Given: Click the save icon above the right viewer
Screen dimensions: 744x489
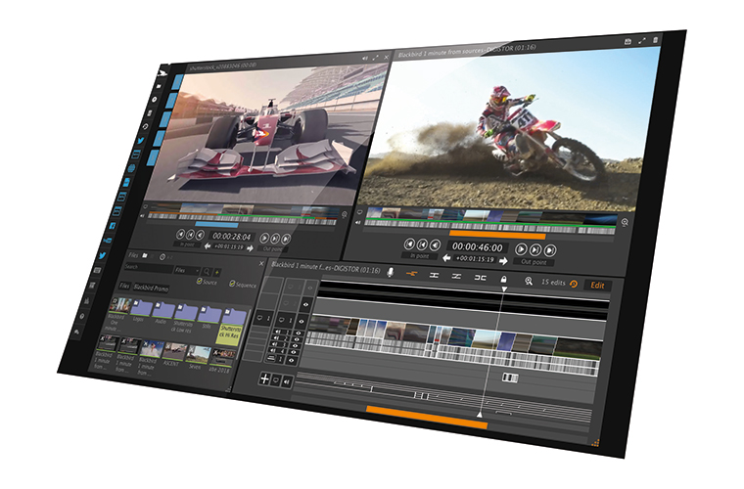Looking at the screenshot, I should [627, 40].
